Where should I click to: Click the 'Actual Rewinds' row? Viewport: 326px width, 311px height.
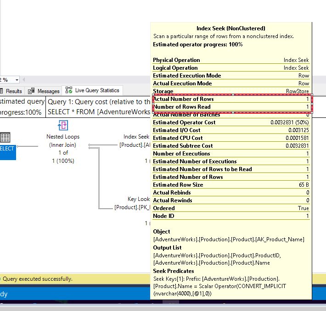[x=231, y=200]
